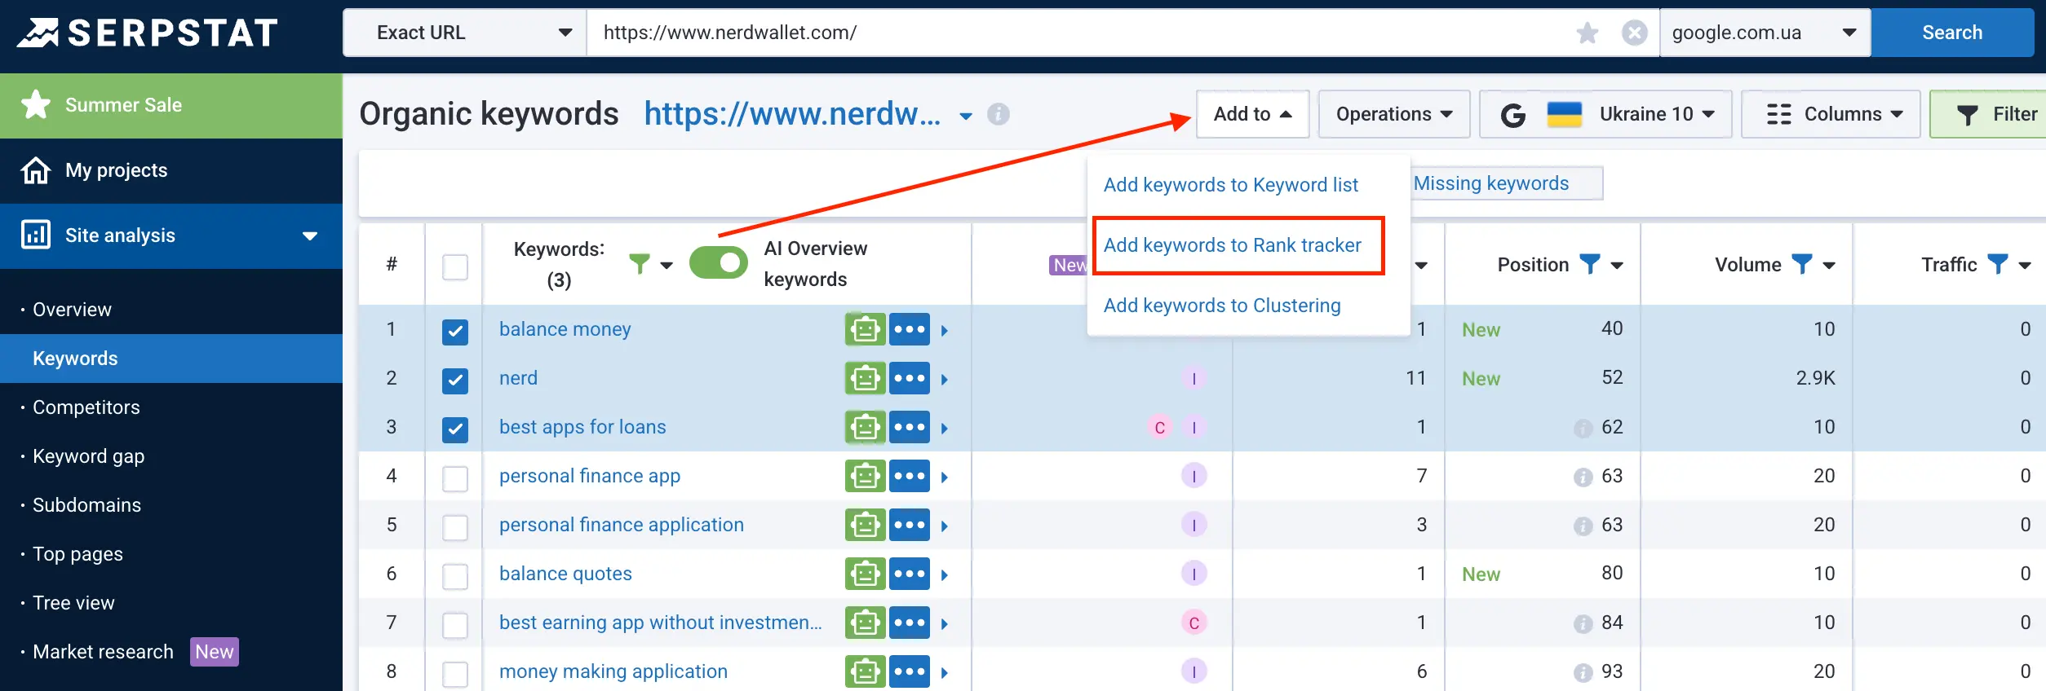Check the best earning app row checkbox

click(x=455, y=625)
